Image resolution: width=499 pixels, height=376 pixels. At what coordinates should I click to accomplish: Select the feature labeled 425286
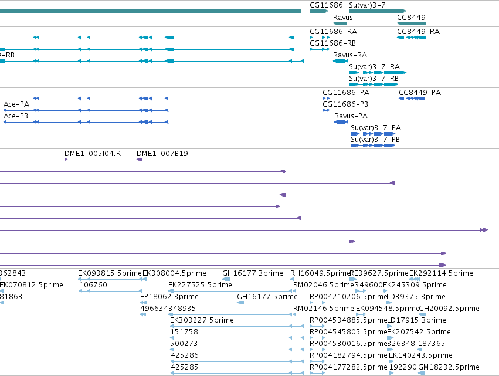coord(237,362)
